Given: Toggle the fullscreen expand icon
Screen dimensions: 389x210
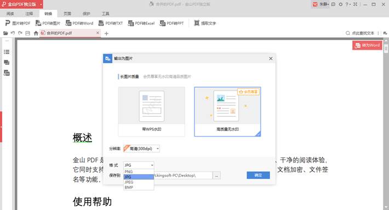Looking at the screenshot, I should (x=356, y=4).
